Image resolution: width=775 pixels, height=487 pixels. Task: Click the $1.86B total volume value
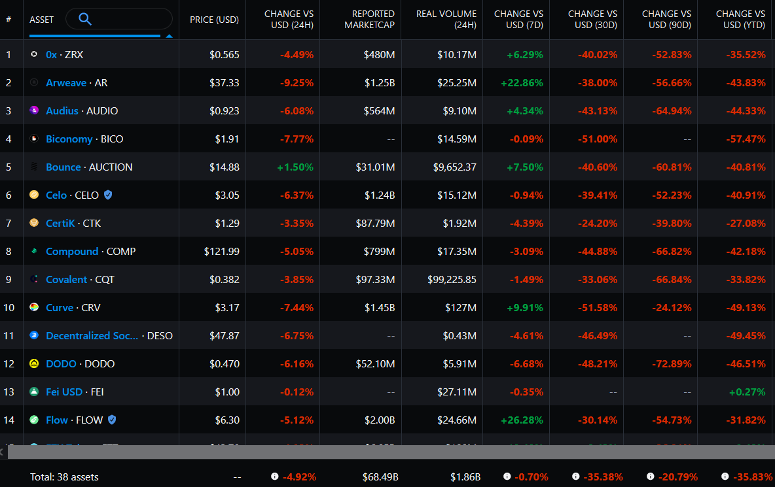(465, 477)
